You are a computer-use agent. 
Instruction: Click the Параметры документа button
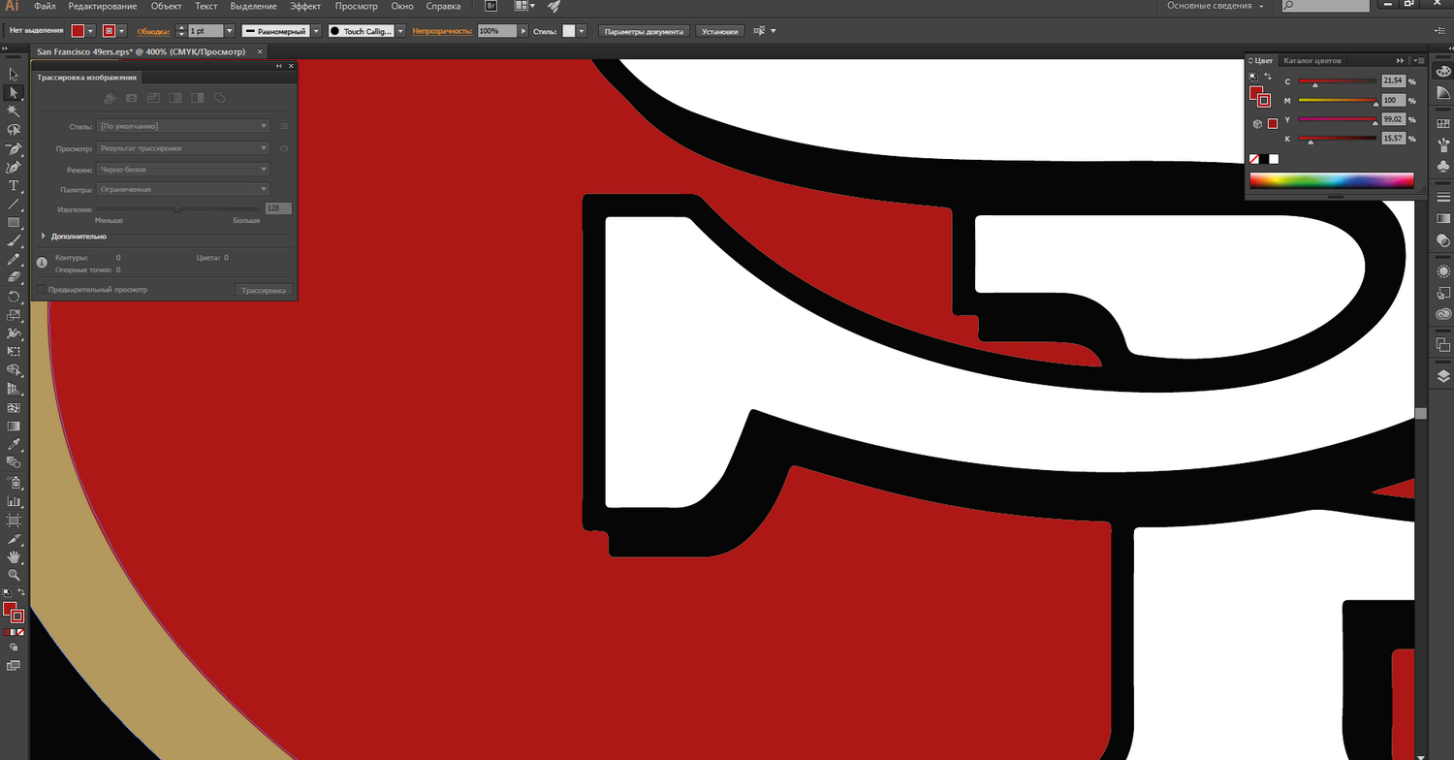pos(644,31)
